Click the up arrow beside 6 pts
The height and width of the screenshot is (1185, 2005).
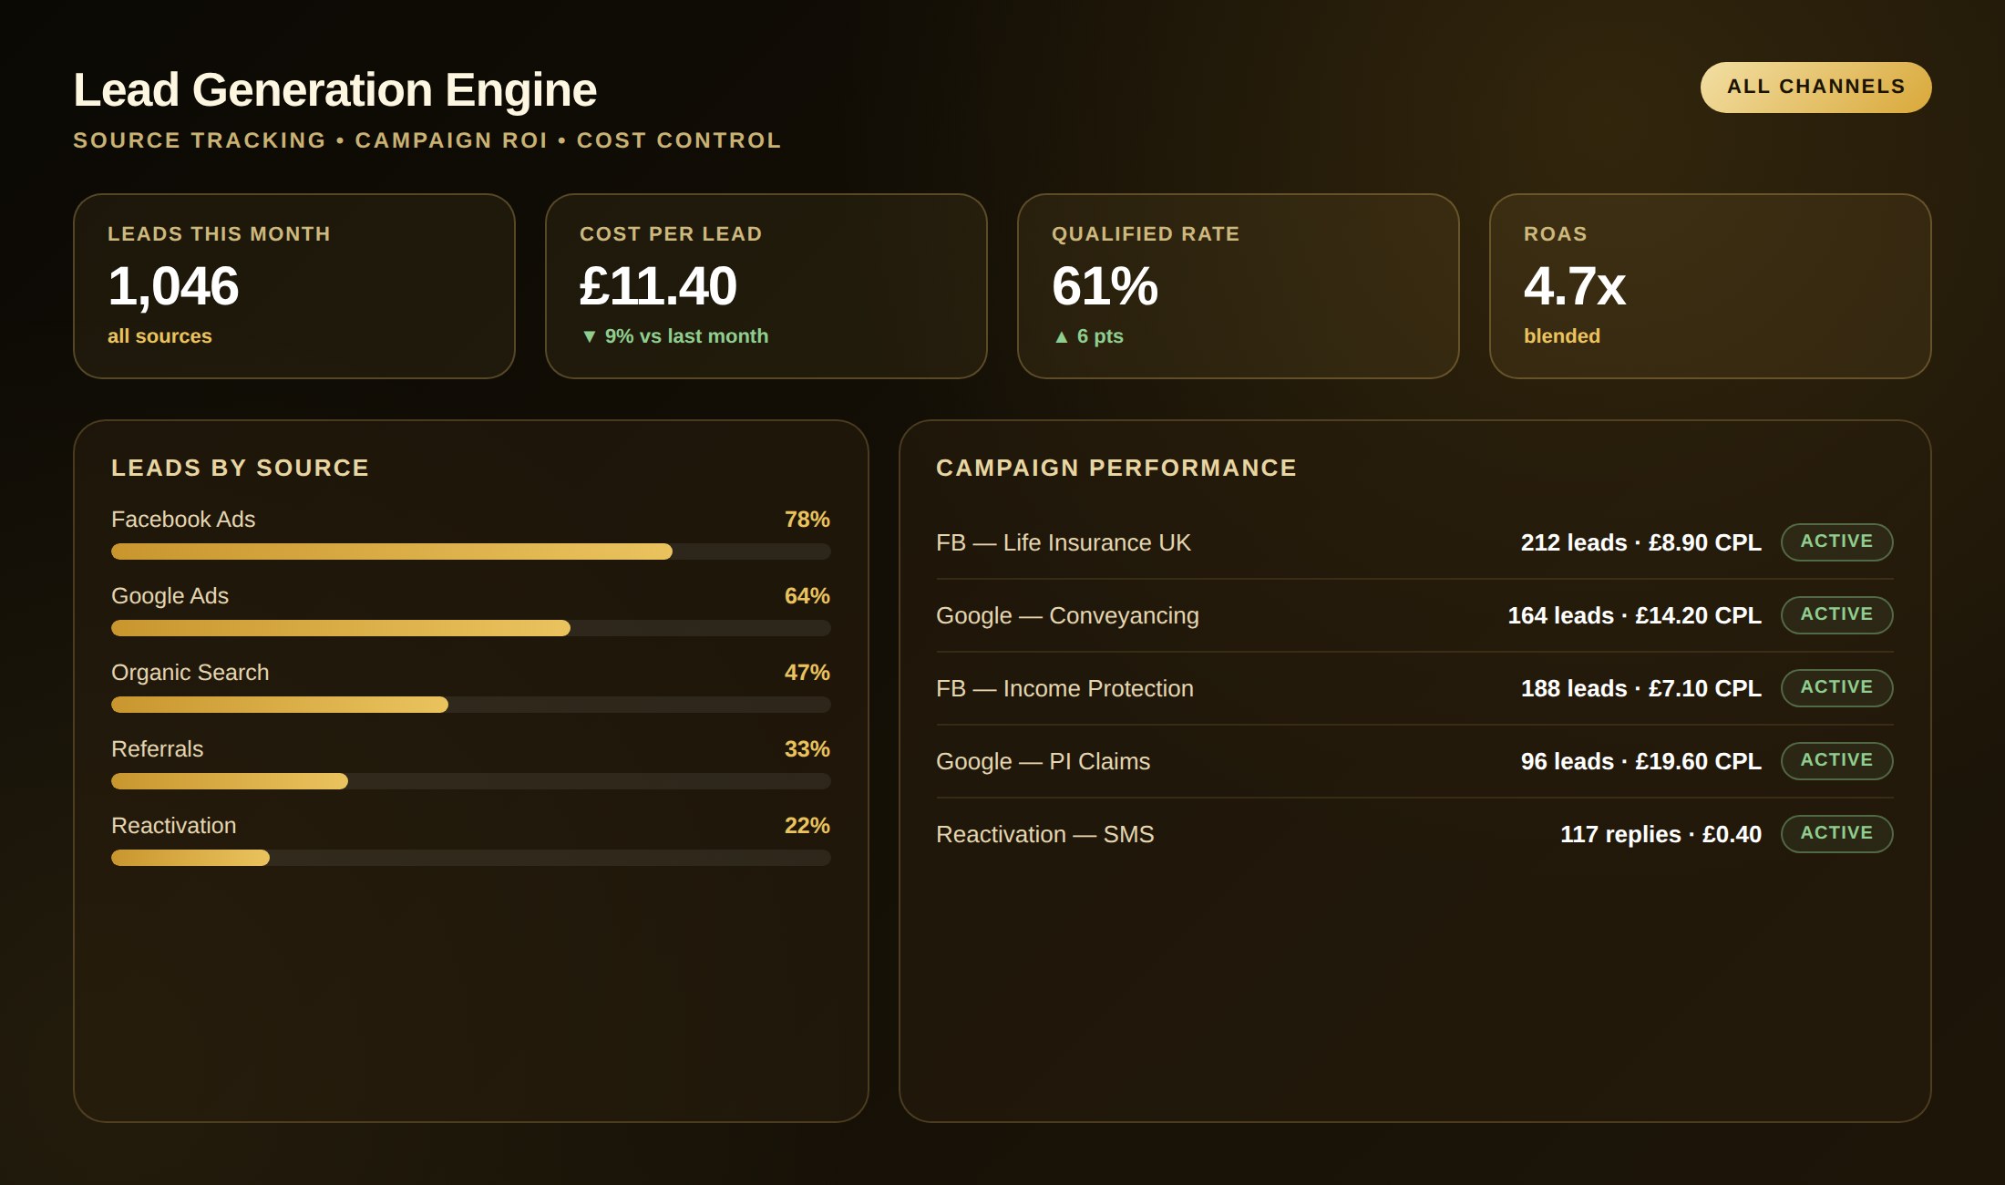[1061, 336]
